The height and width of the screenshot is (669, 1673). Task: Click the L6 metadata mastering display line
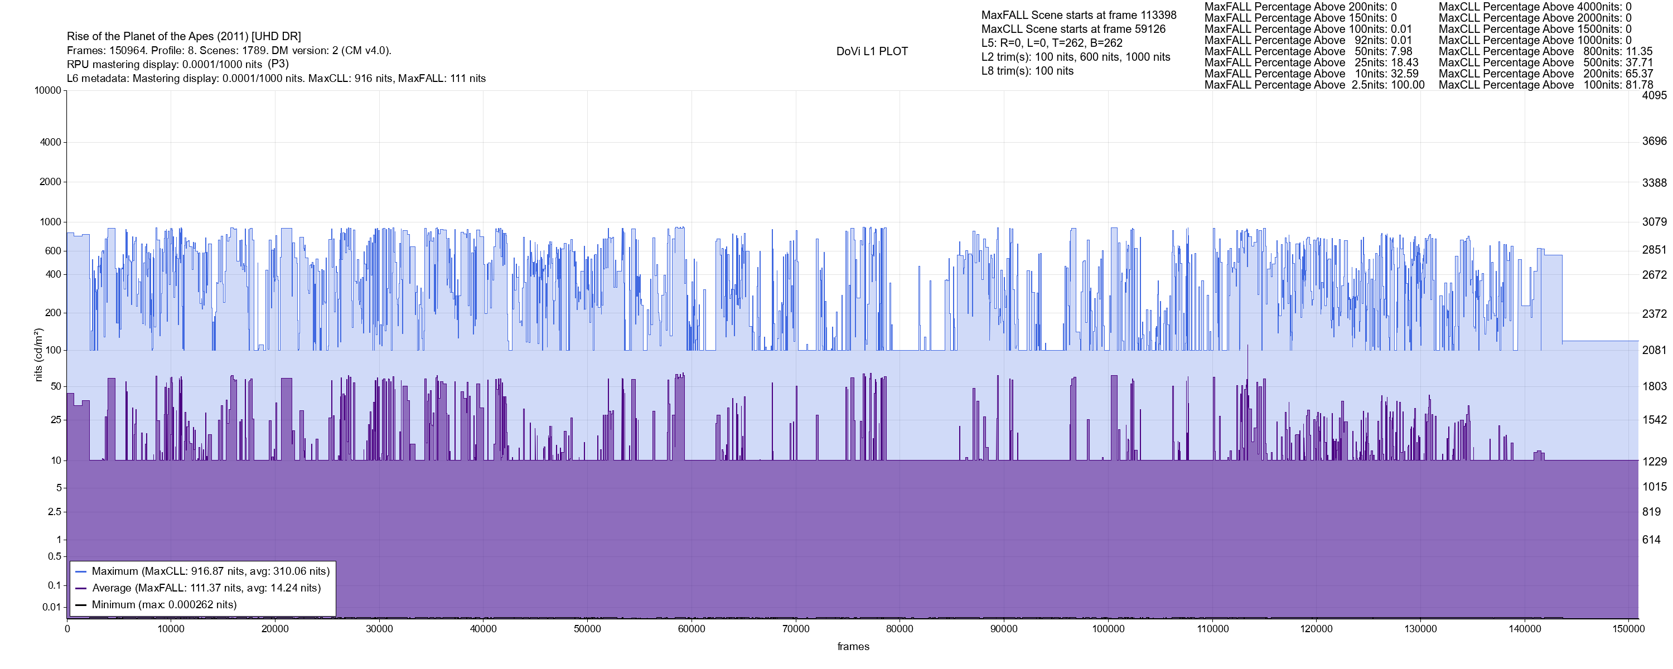[x=276, y=79]
